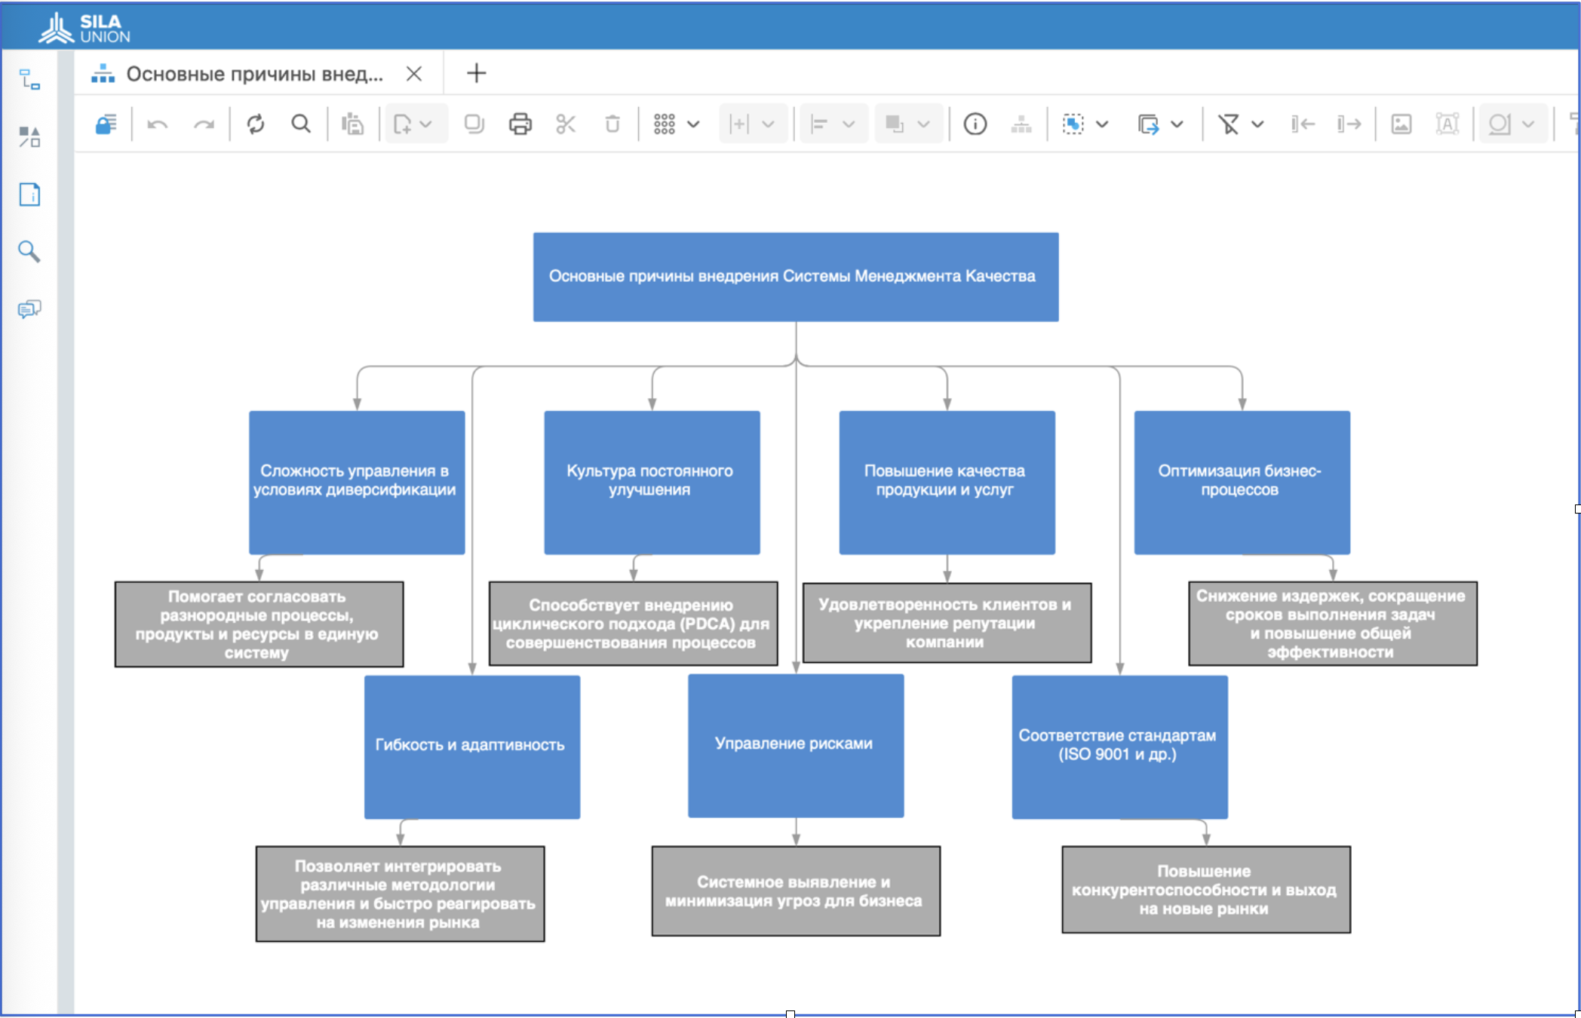Open the info properties icon
This screenshot has height=1018, width=1581.
[x=975, y=124]
